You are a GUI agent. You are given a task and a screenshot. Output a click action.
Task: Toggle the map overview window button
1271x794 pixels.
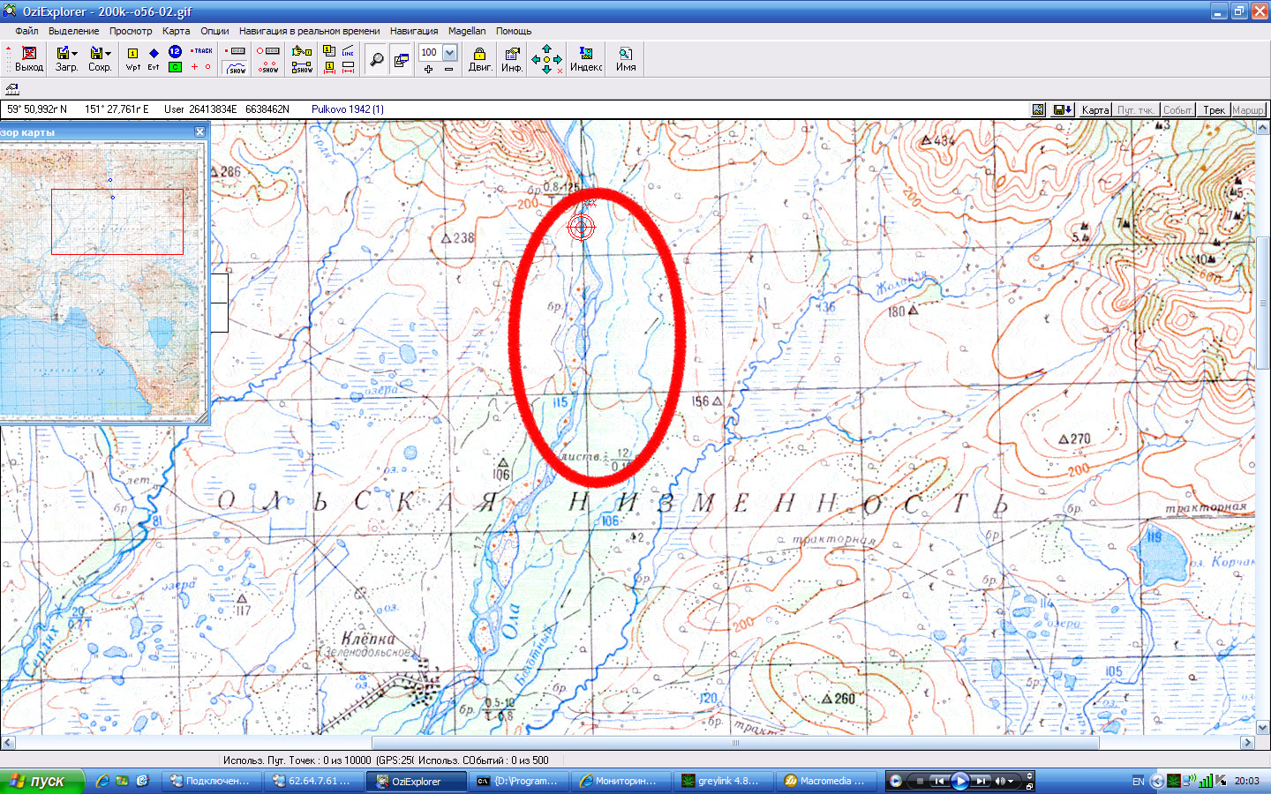(401, 60)
